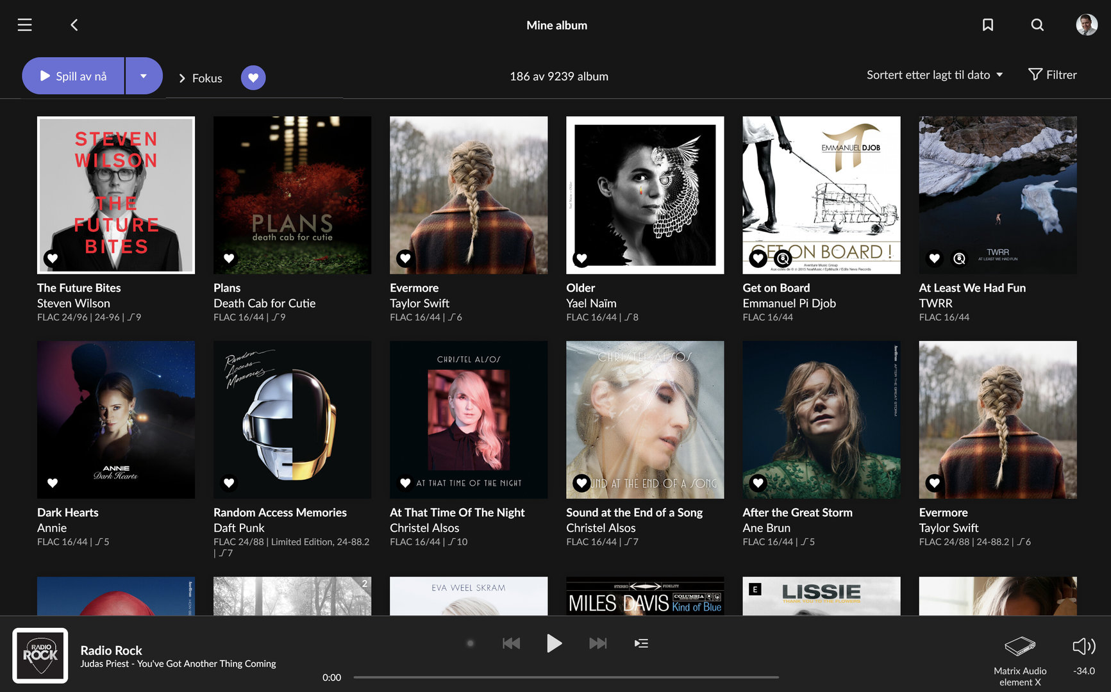Toggle the purple favorites heart filter
Screen dimensions: 1111x692
[x=253, y=78]
